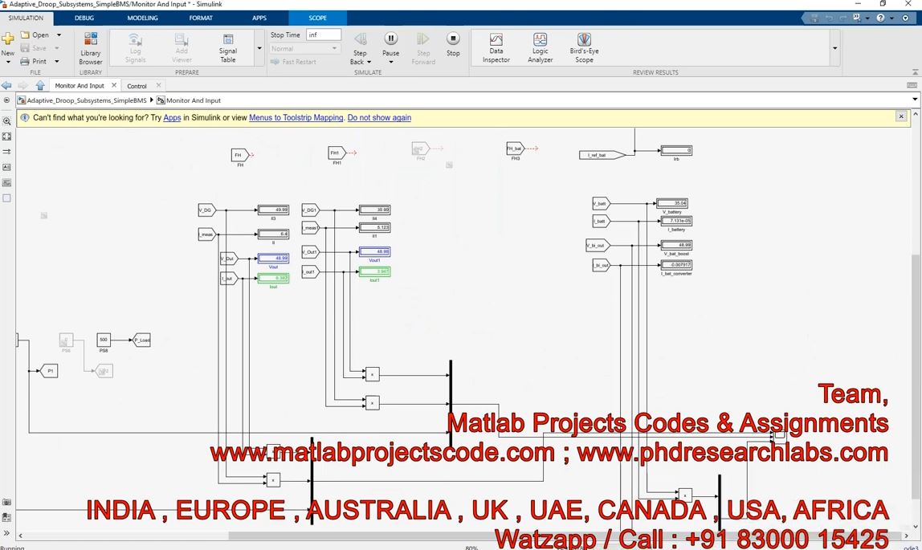Image resolution: width=922 pixels, height=550 pixels.
Task: Open the Library Browser
Action: pos(91,47)
